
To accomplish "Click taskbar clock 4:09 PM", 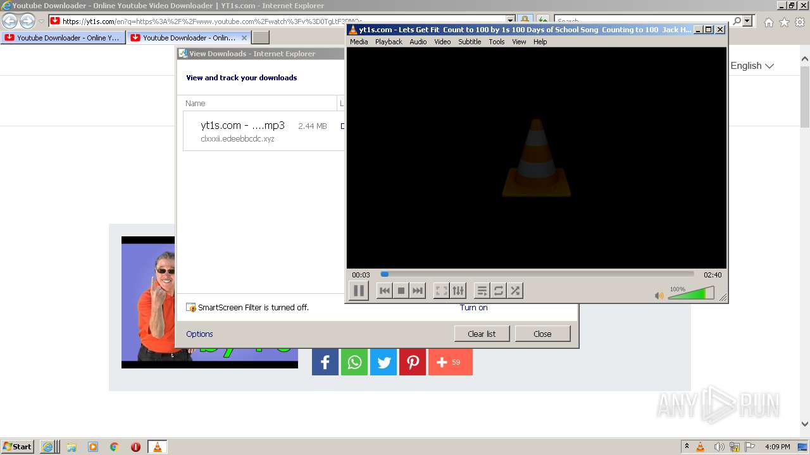I will (x=777, y=447).
